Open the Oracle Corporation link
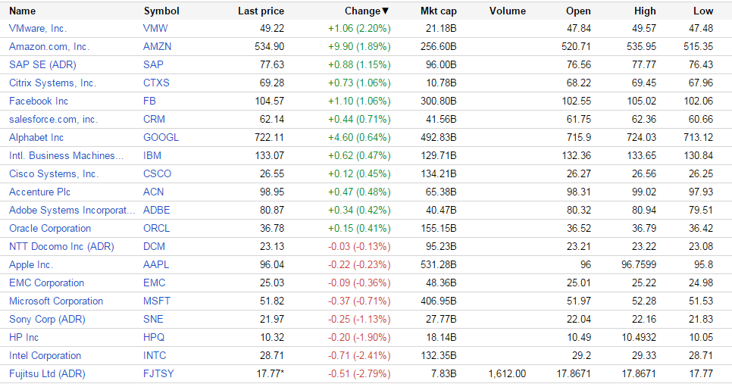Viewport: 732px width, 384px height. [50, 228]
